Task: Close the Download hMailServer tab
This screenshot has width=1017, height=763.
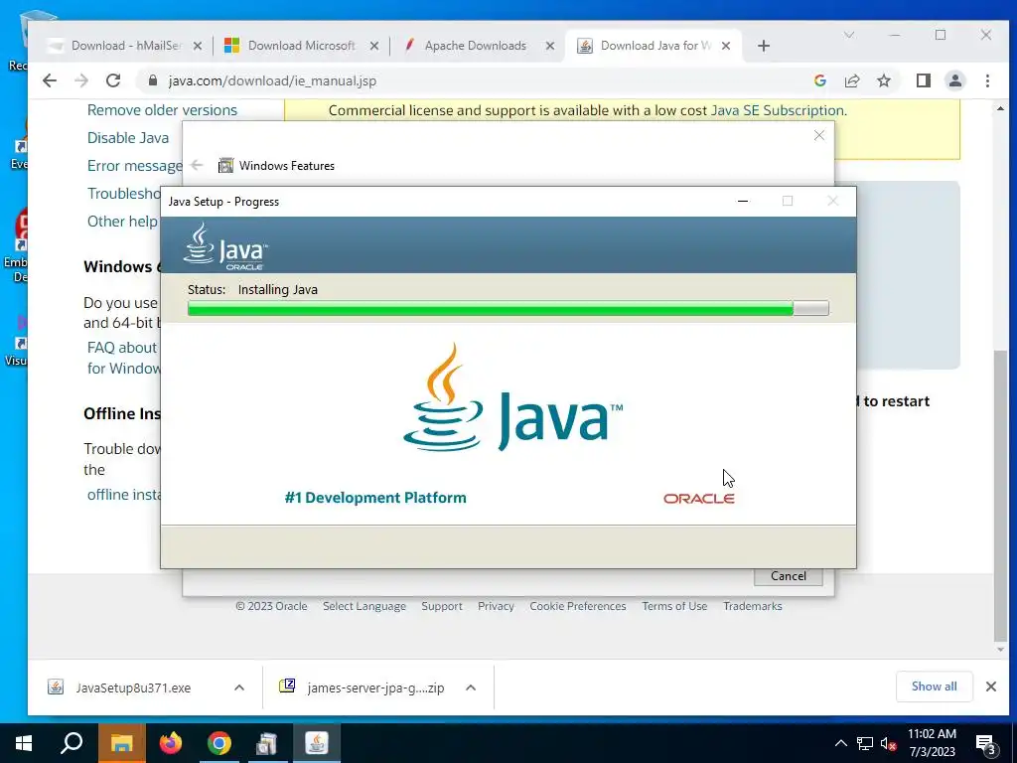Action: 198,46
